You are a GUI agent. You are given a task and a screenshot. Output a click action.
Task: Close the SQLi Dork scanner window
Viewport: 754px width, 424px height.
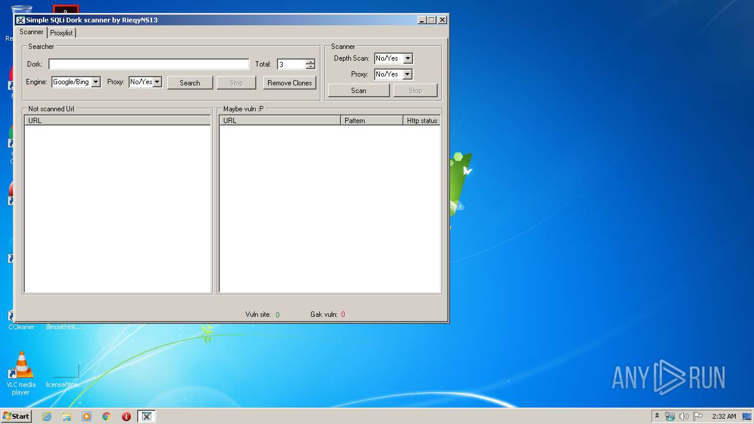[x=442, y=20]
